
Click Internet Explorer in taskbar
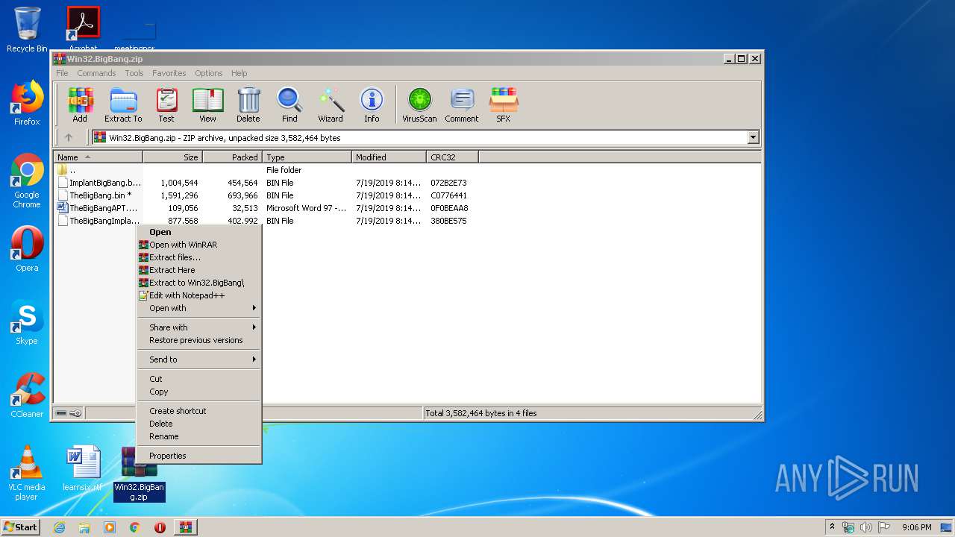(59, 527)
